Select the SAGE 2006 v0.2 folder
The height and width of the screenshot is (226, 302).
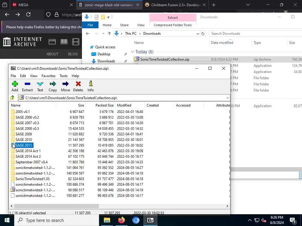tap(27, 117)
